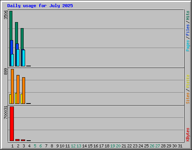This screenshot has width=192, height=150.
Task: Click green weekend day 19 on the x-axis
Action: [x=112, y=146]
